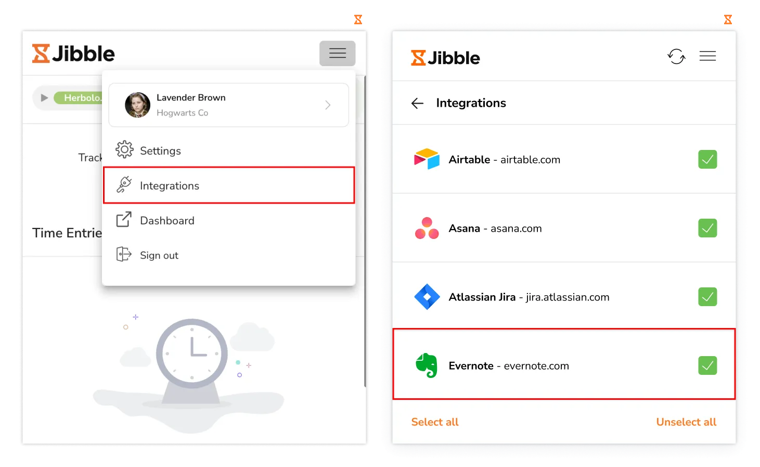The height and width of the screenshot is (467, 760).
Task: Click the Evernote elephant icon
Action: (427, 365)
